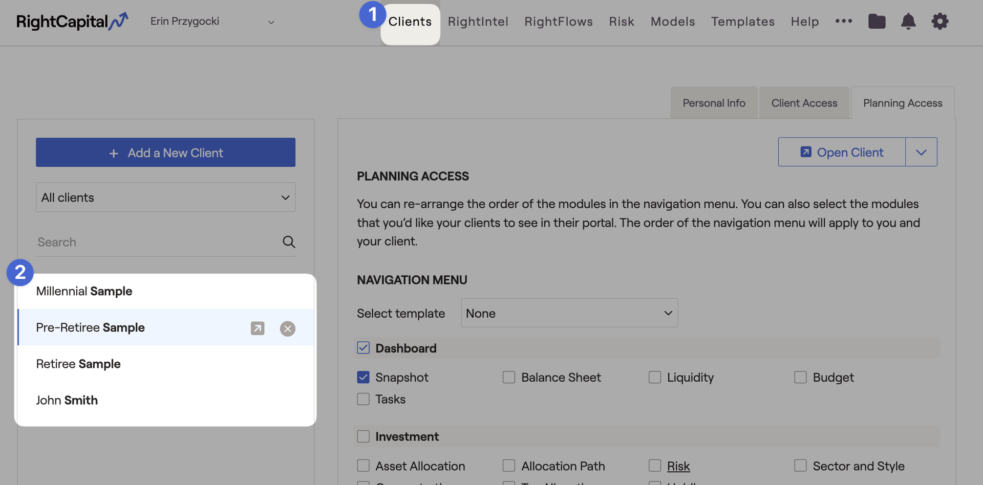This screenshot has height=485, width=983.
Task: Open the Models menu
Action: point(673,21)
